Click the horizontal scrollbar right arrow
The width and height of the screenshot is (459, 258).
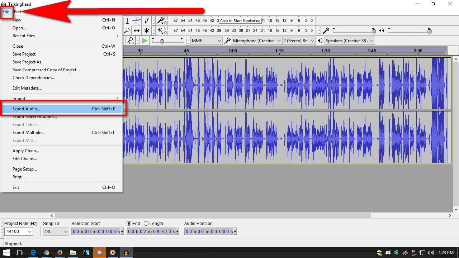[450, 216]
